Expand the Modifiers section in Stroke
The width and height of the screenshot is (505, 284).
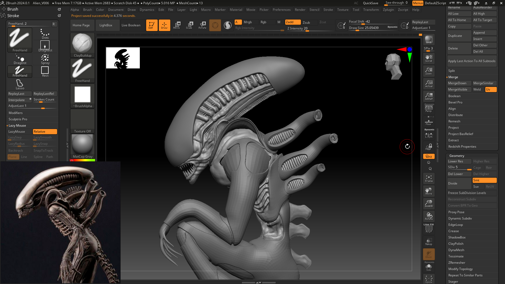[16, 113]
